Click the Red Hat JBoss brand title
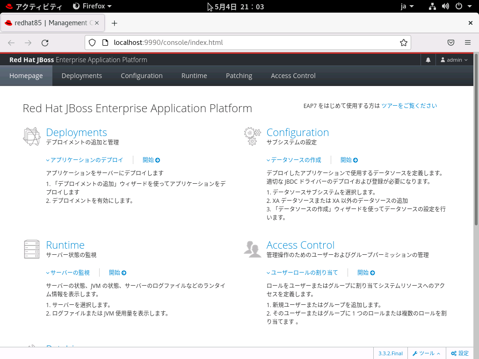 point(78,60)
